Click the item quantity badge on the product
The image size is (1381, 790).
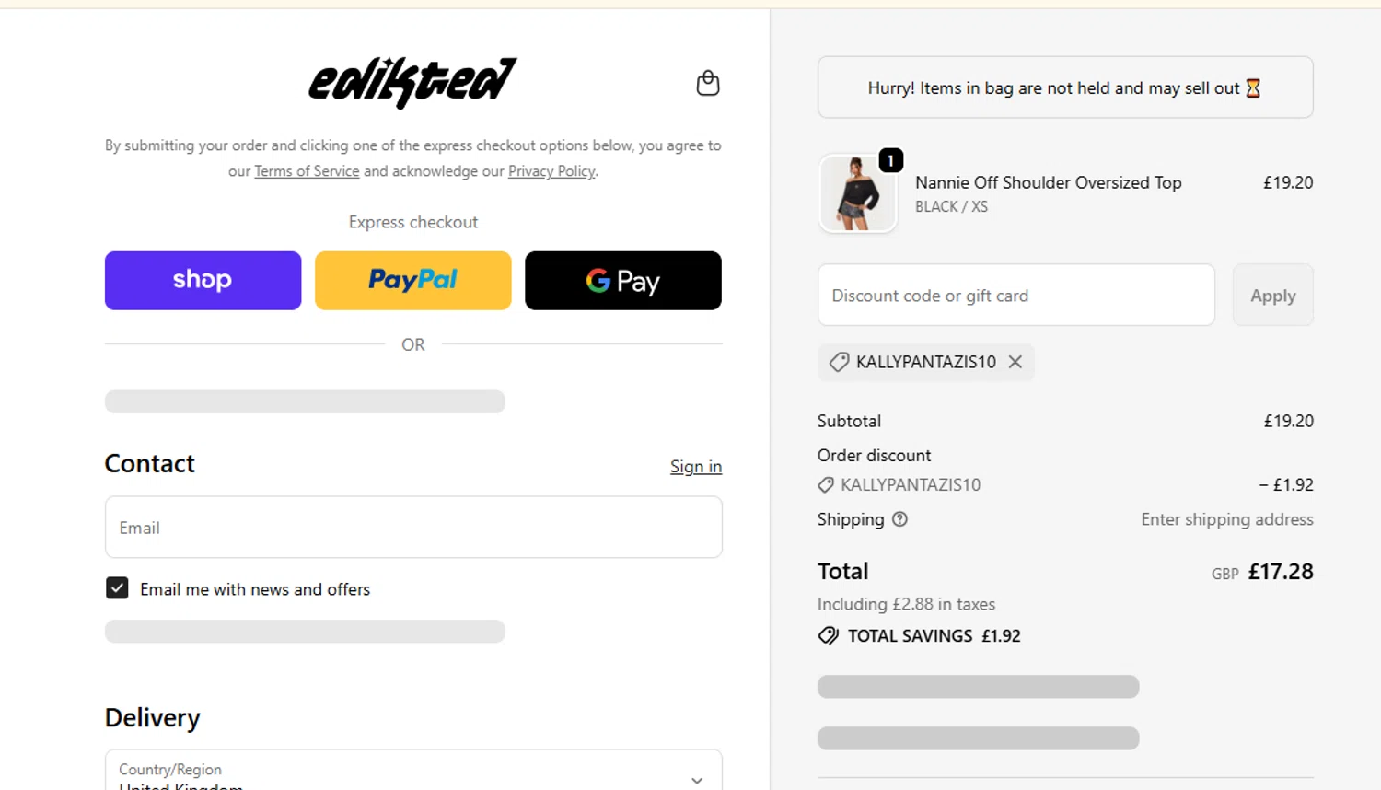point(890,160)
